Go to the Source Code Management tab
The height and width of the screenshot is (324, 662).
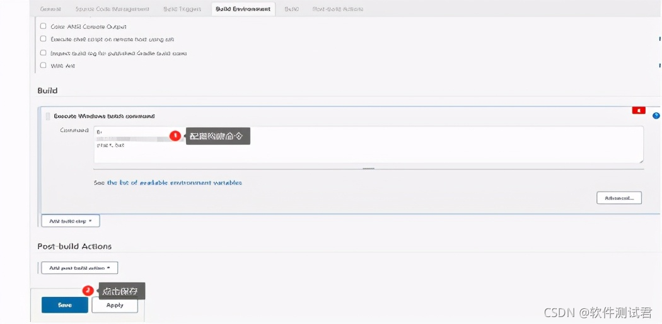pos(112,9)
